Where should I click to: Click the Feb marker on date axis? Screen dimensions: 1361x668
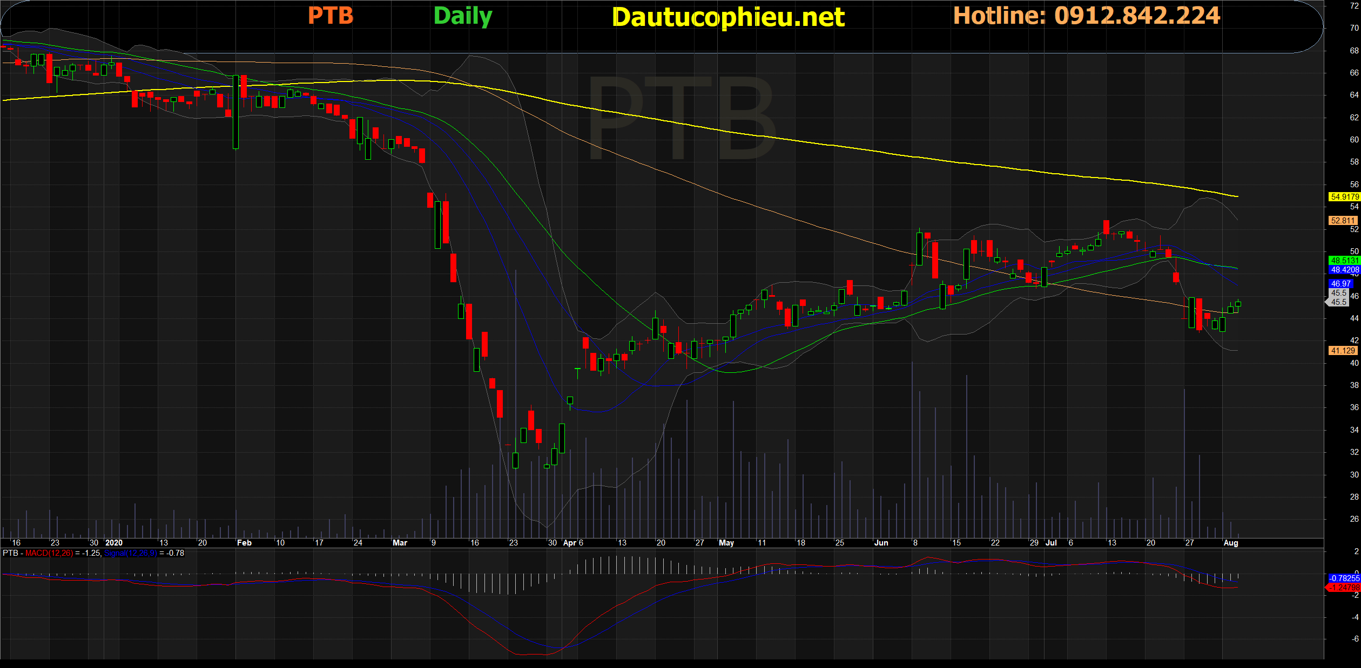(x=244, y=543)
